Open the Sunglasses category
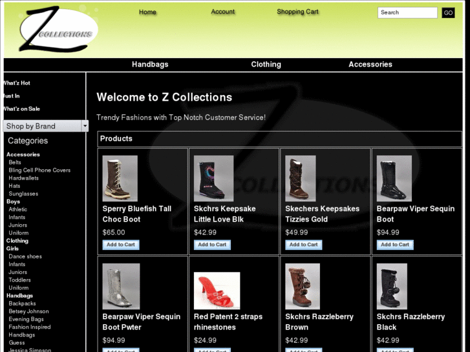This screenshot has width=470, height=352. pos(23,194)
